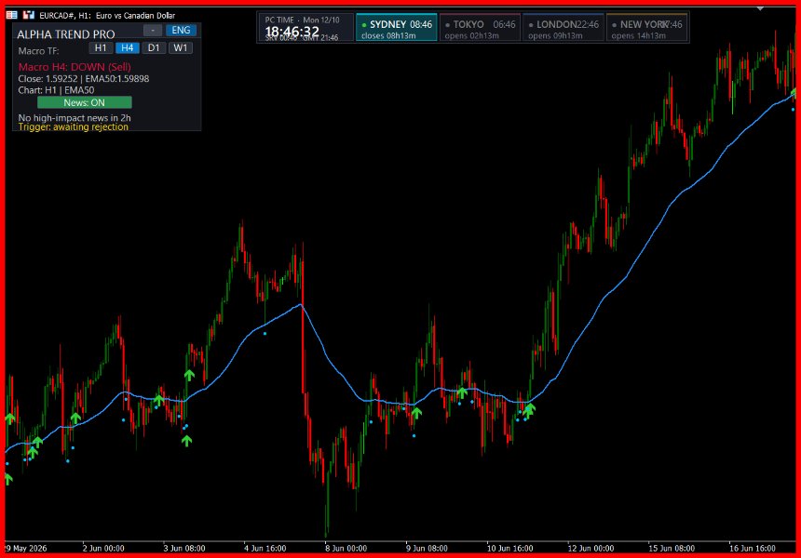Viewport: 801px width, 558px height.
Task: Click Trigger: awaiting rejection status
Action: [x=74, y=126]
